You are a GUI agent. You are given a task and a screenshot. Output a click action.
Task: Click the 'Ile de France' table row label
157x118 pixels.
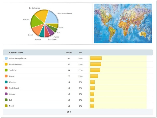click(x=15, y=64)
